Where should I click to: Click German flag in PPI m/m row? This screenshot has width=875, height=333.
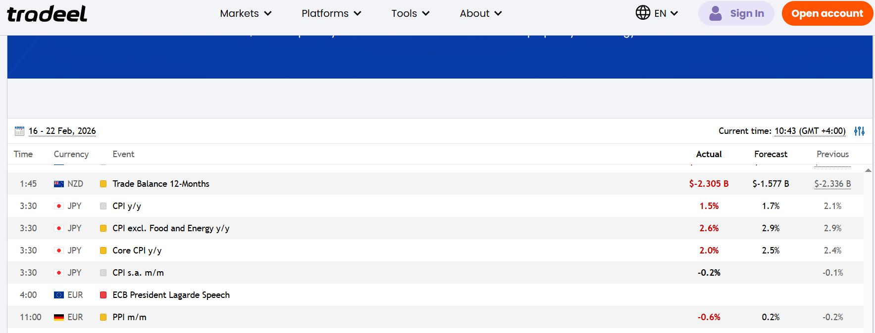[x=59, y=317]
